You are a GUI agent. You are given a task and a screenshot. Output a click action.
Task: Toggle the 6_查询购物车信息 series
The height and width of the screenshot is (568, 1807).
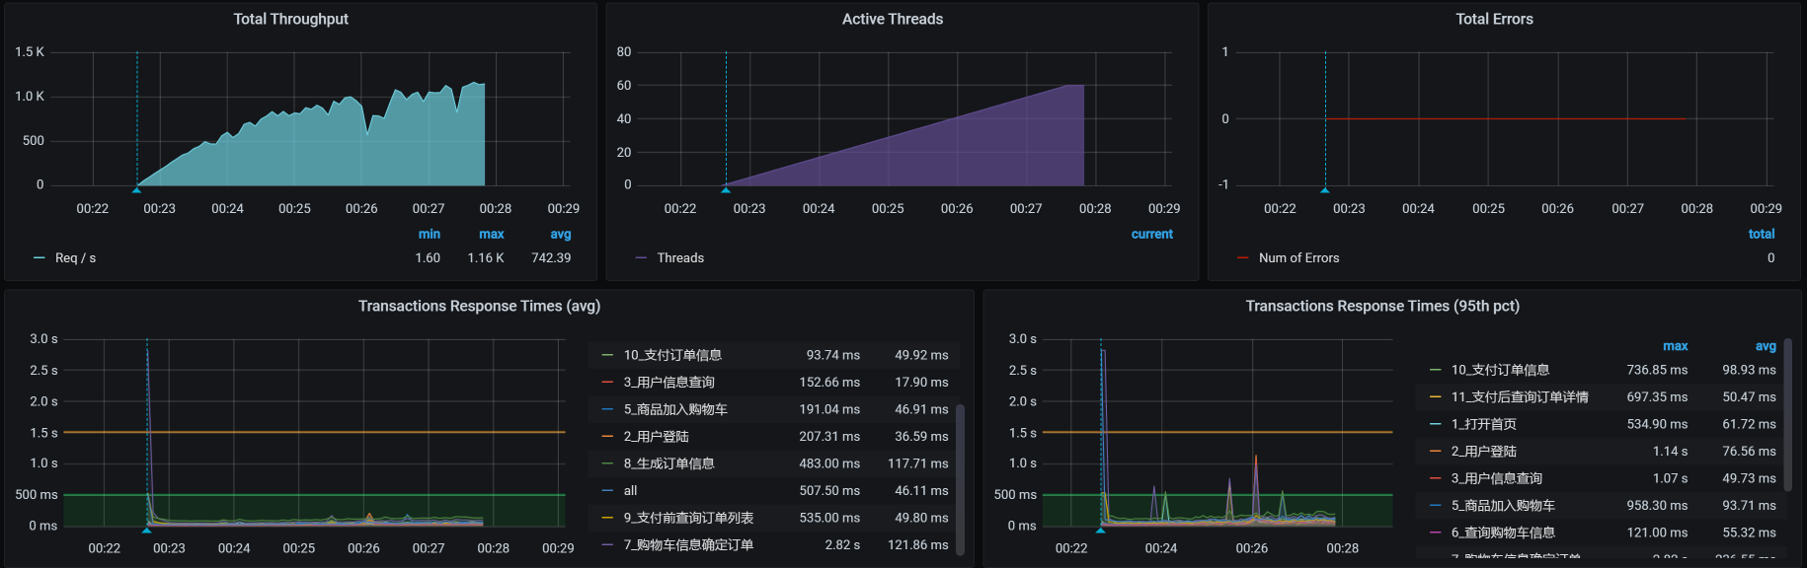coord(1502,532)
